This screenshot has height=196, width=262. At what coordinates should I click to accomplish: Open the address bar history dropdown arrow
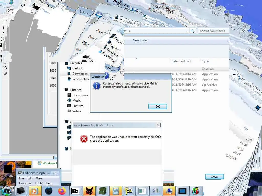(x=187, y=31)
